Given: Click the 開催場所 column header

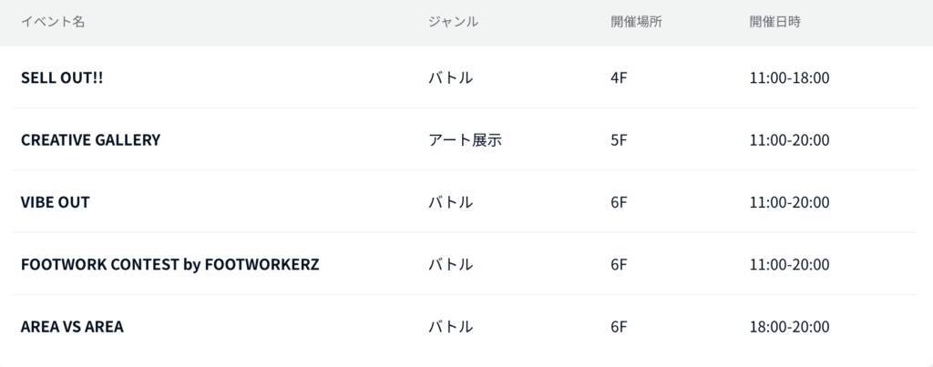Looking at the screenshot, I should 636,22.
